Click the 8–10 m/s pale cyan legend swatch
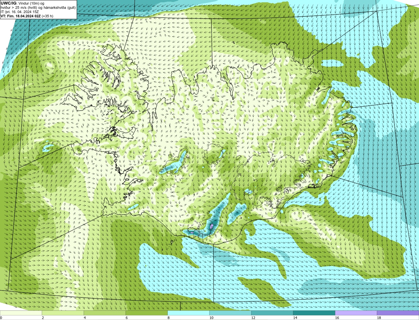 189,313
